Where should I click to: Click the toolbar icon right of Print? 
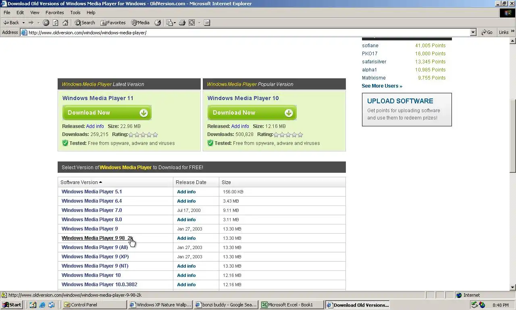[192, 23]
